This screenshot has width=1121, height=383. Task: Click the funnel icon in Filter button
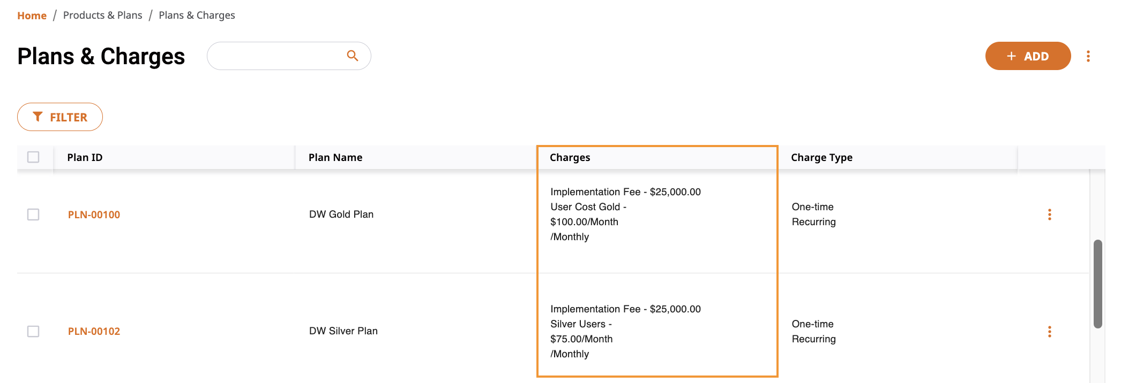coord(38,117)
